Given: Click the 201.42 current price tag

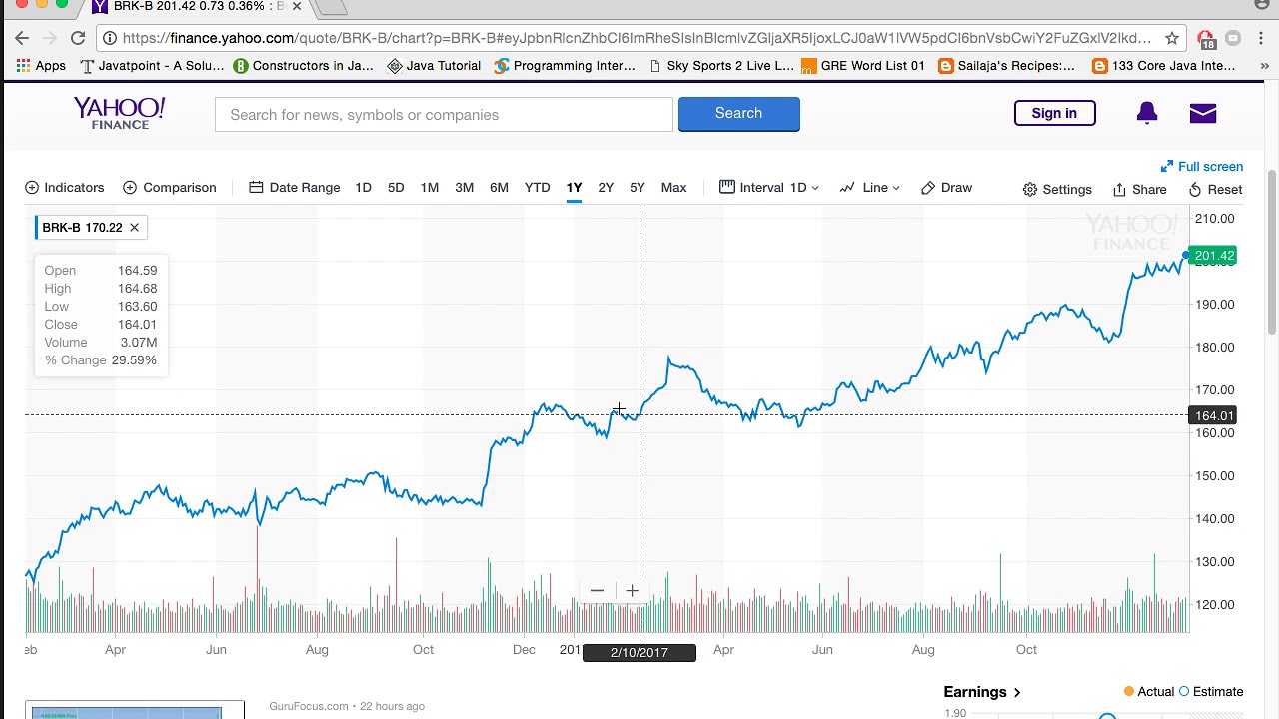Looking at the screenshot, I should click(x=1214, y=256).
